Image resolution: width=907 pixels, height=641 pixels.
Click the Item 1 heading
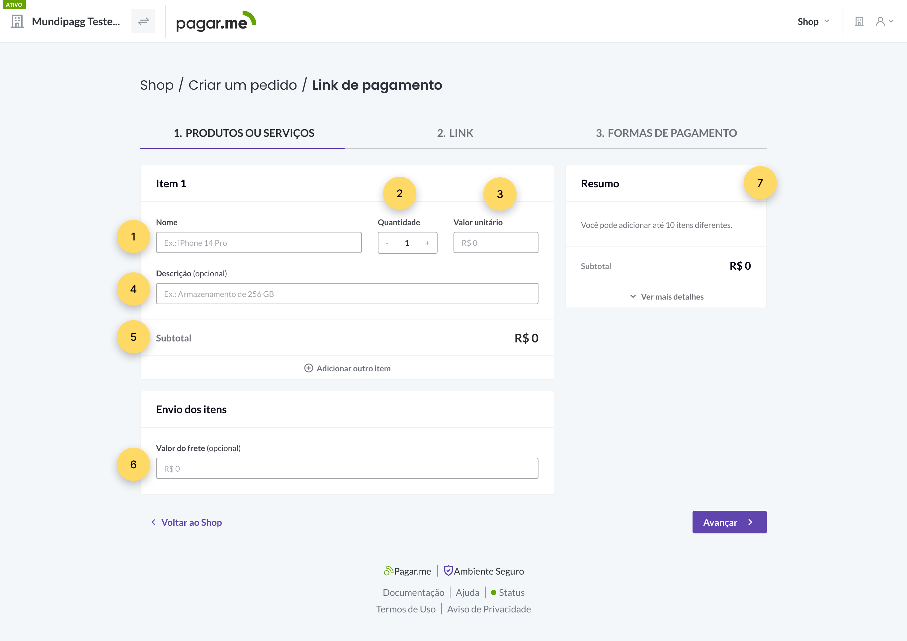coord(171,183)
